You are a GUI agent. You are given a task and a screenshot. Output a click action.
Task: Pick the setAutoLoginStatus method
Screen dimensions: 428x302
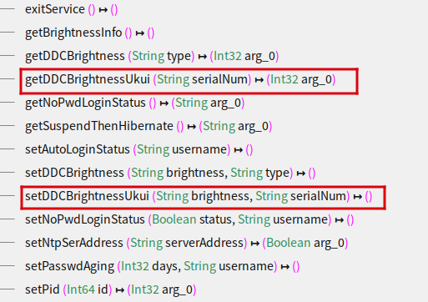coord(138,149)
